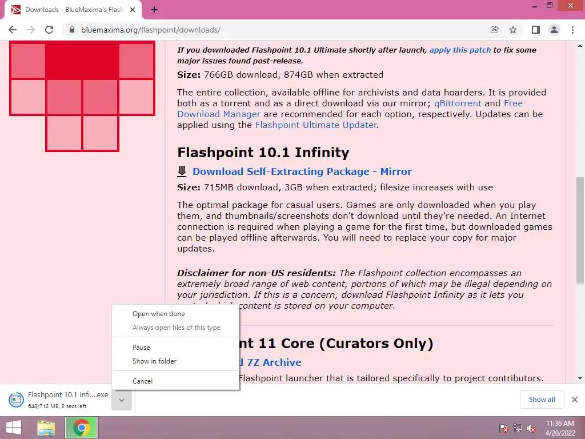Click the muted volume tray icon

tap(531, 428)
